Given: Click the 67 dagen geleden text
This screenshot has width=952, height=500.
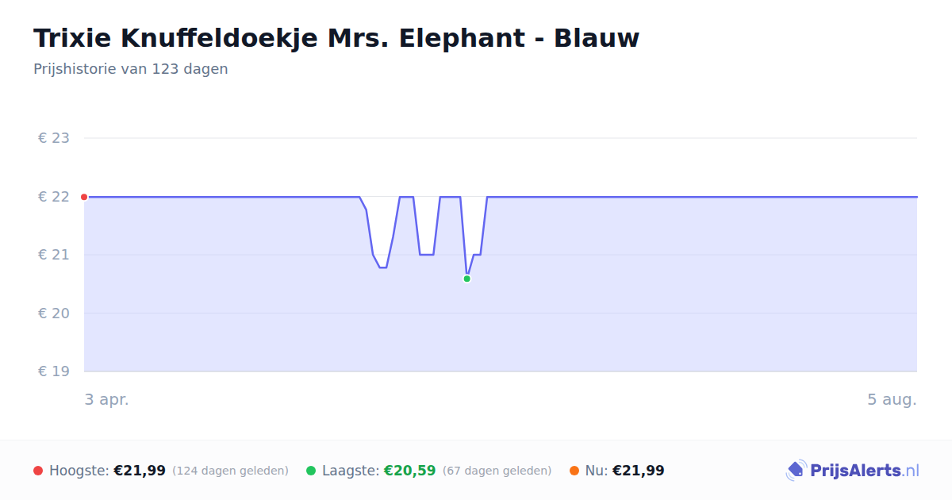Looking at the screenshot, I should (497, 471).
